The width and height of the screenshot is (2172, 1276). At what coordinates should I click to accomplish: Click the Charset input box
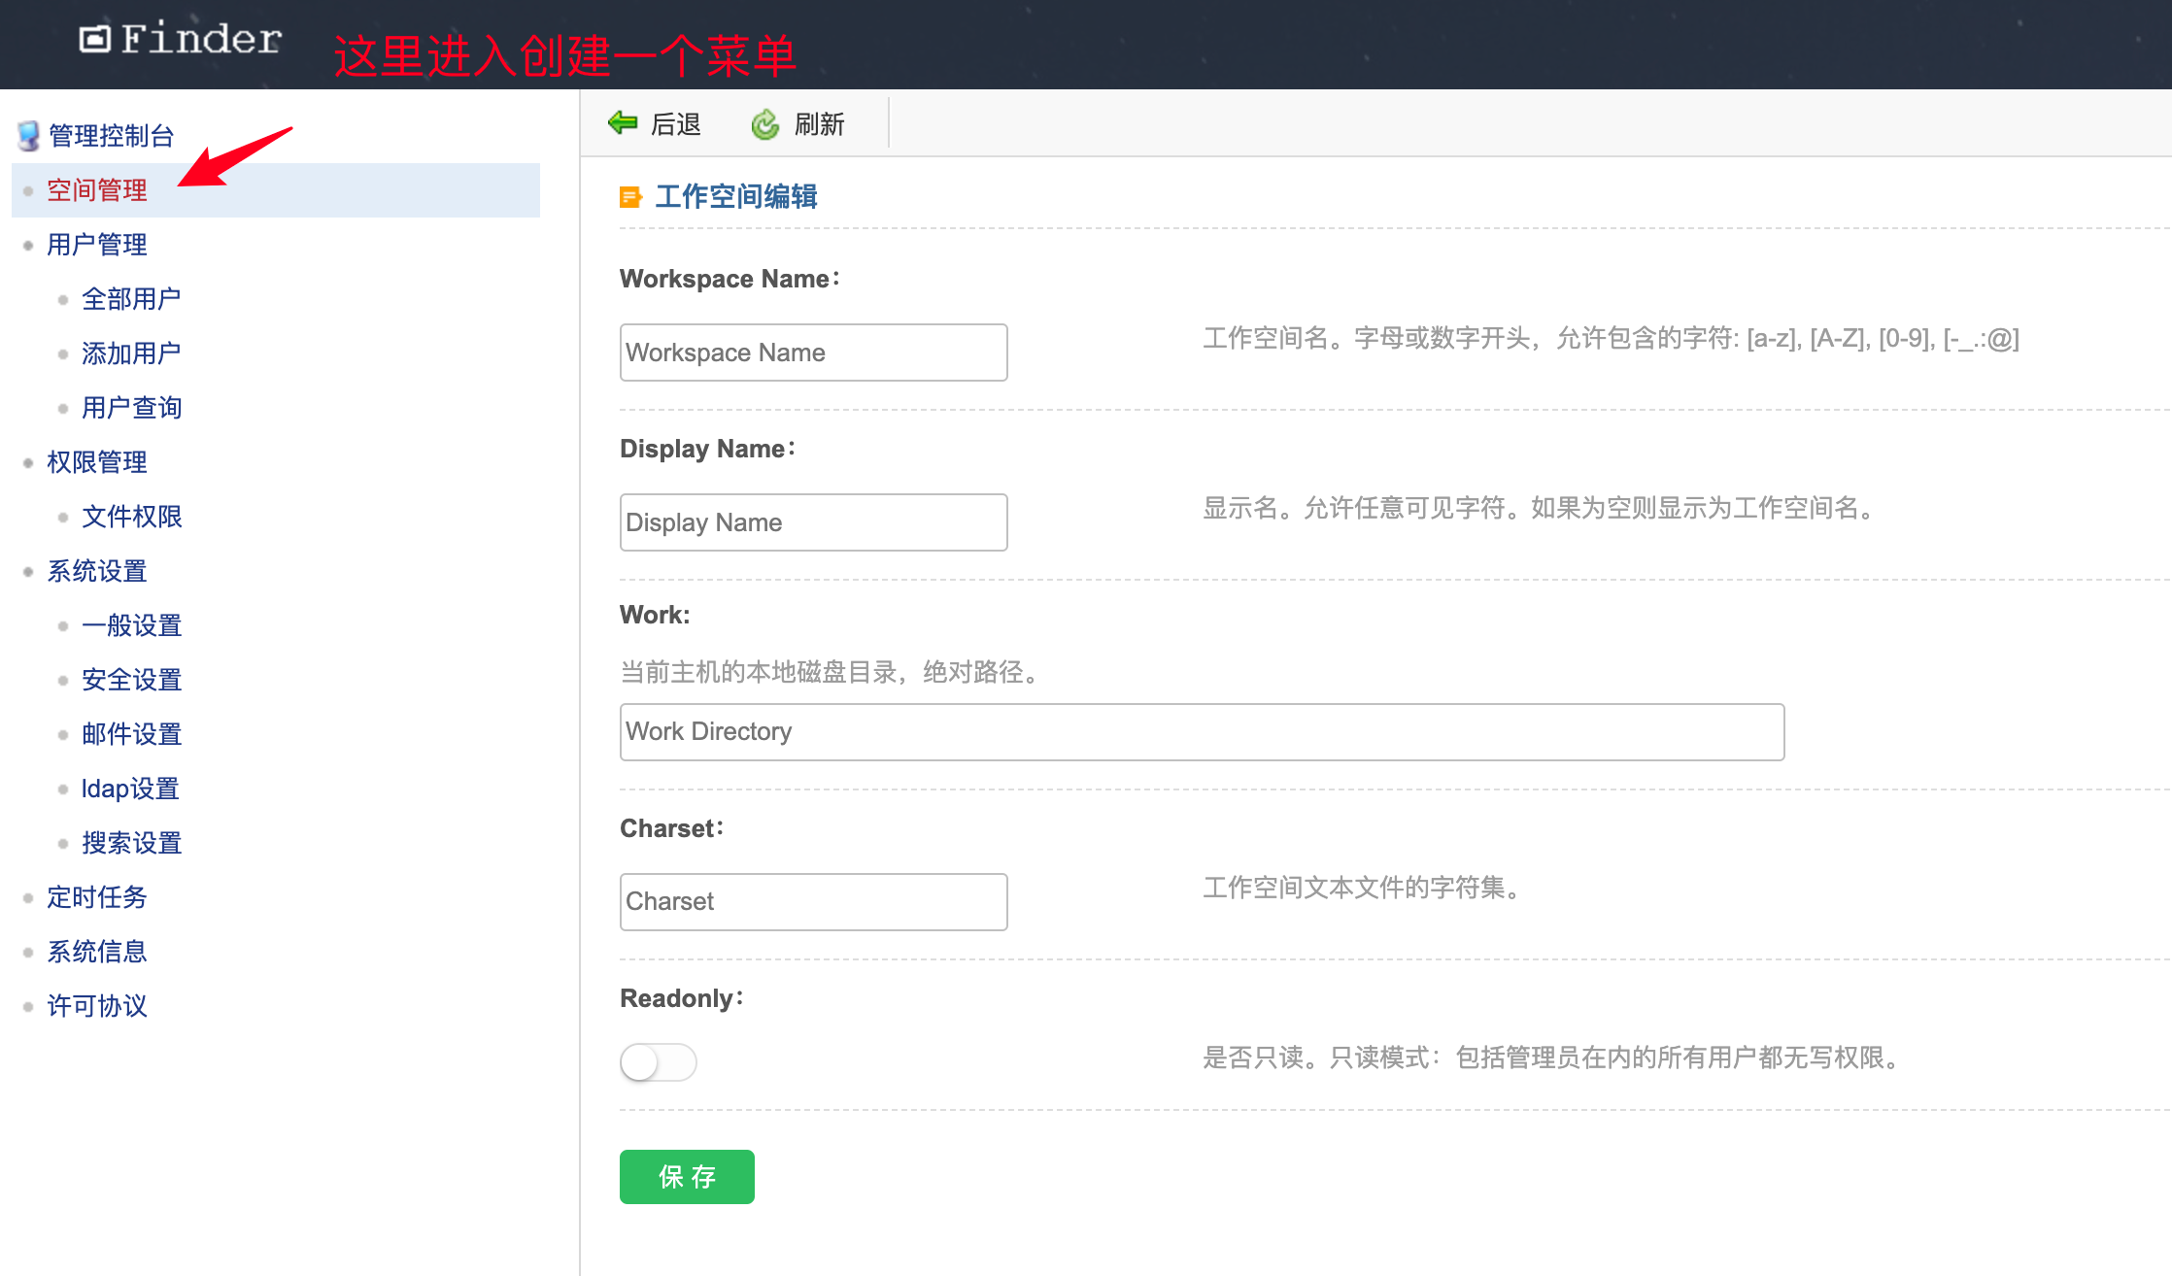813,901
